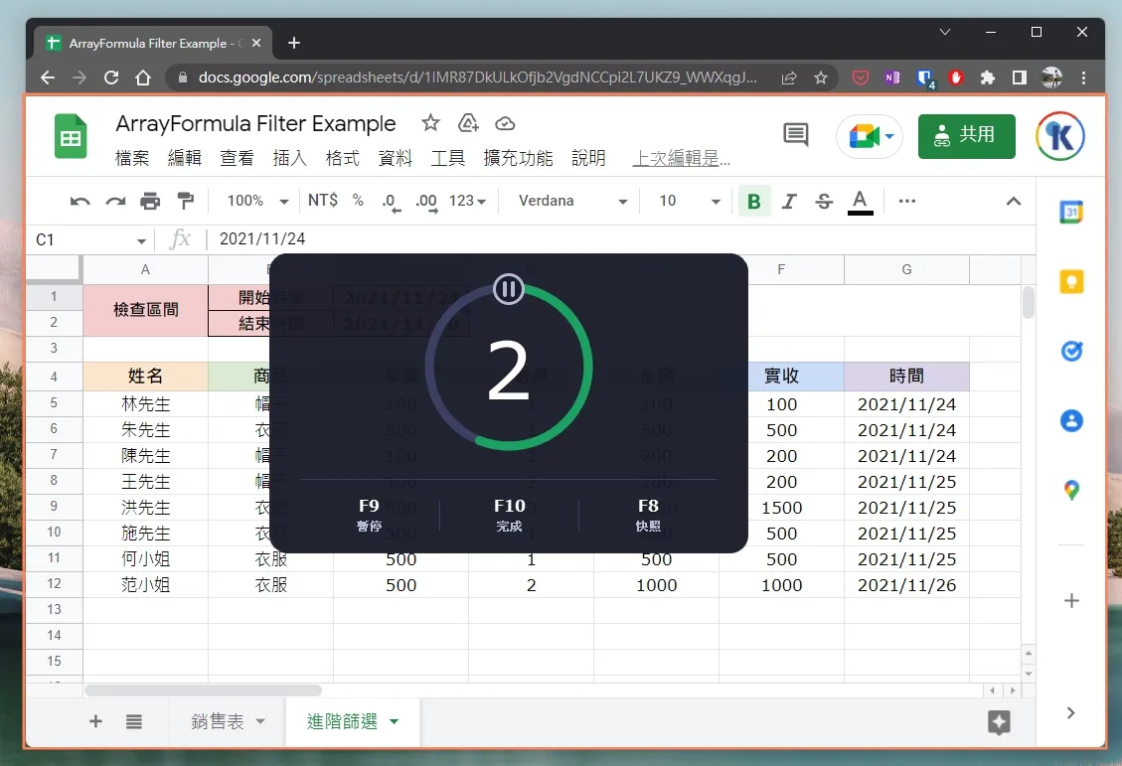Open the 100% zoom dropdown
Viewport: 1122px width, 766px height.
click(257, 201)
